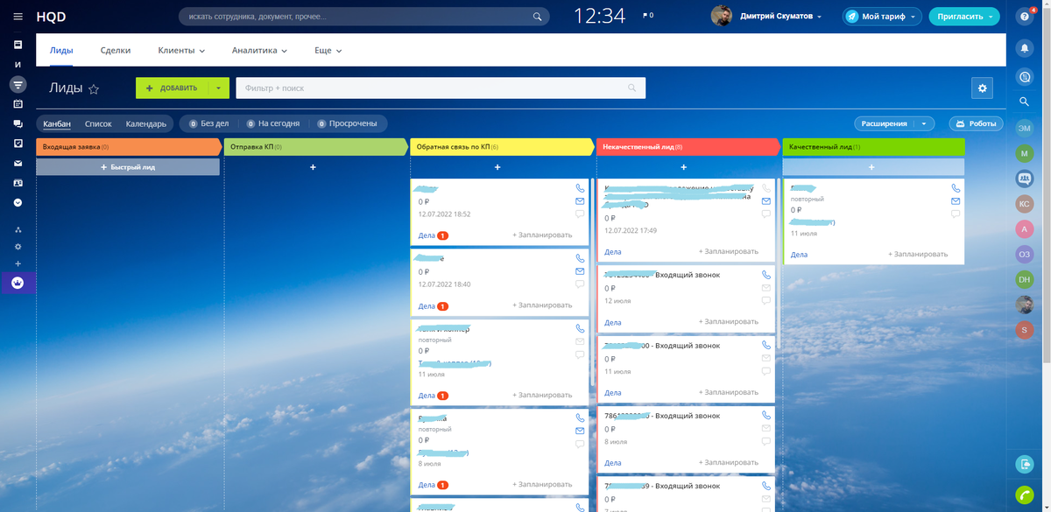Toggle the Без дел counter filter
This screenshot has height=512, width=1051.
(x=208, y=123)
